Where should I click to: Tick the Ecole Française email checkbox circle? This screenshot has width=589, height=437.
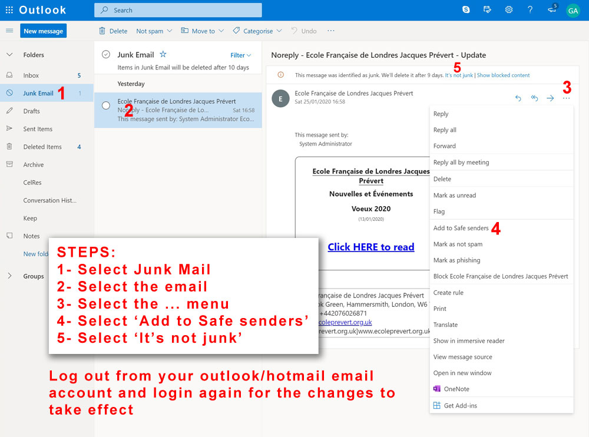(106, 105)
